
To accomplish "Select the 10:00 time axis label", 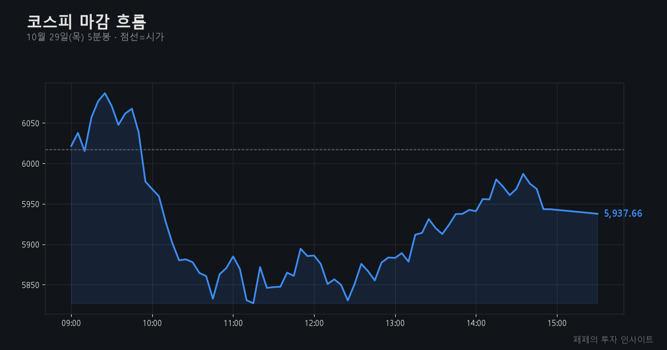I will 152,323.
